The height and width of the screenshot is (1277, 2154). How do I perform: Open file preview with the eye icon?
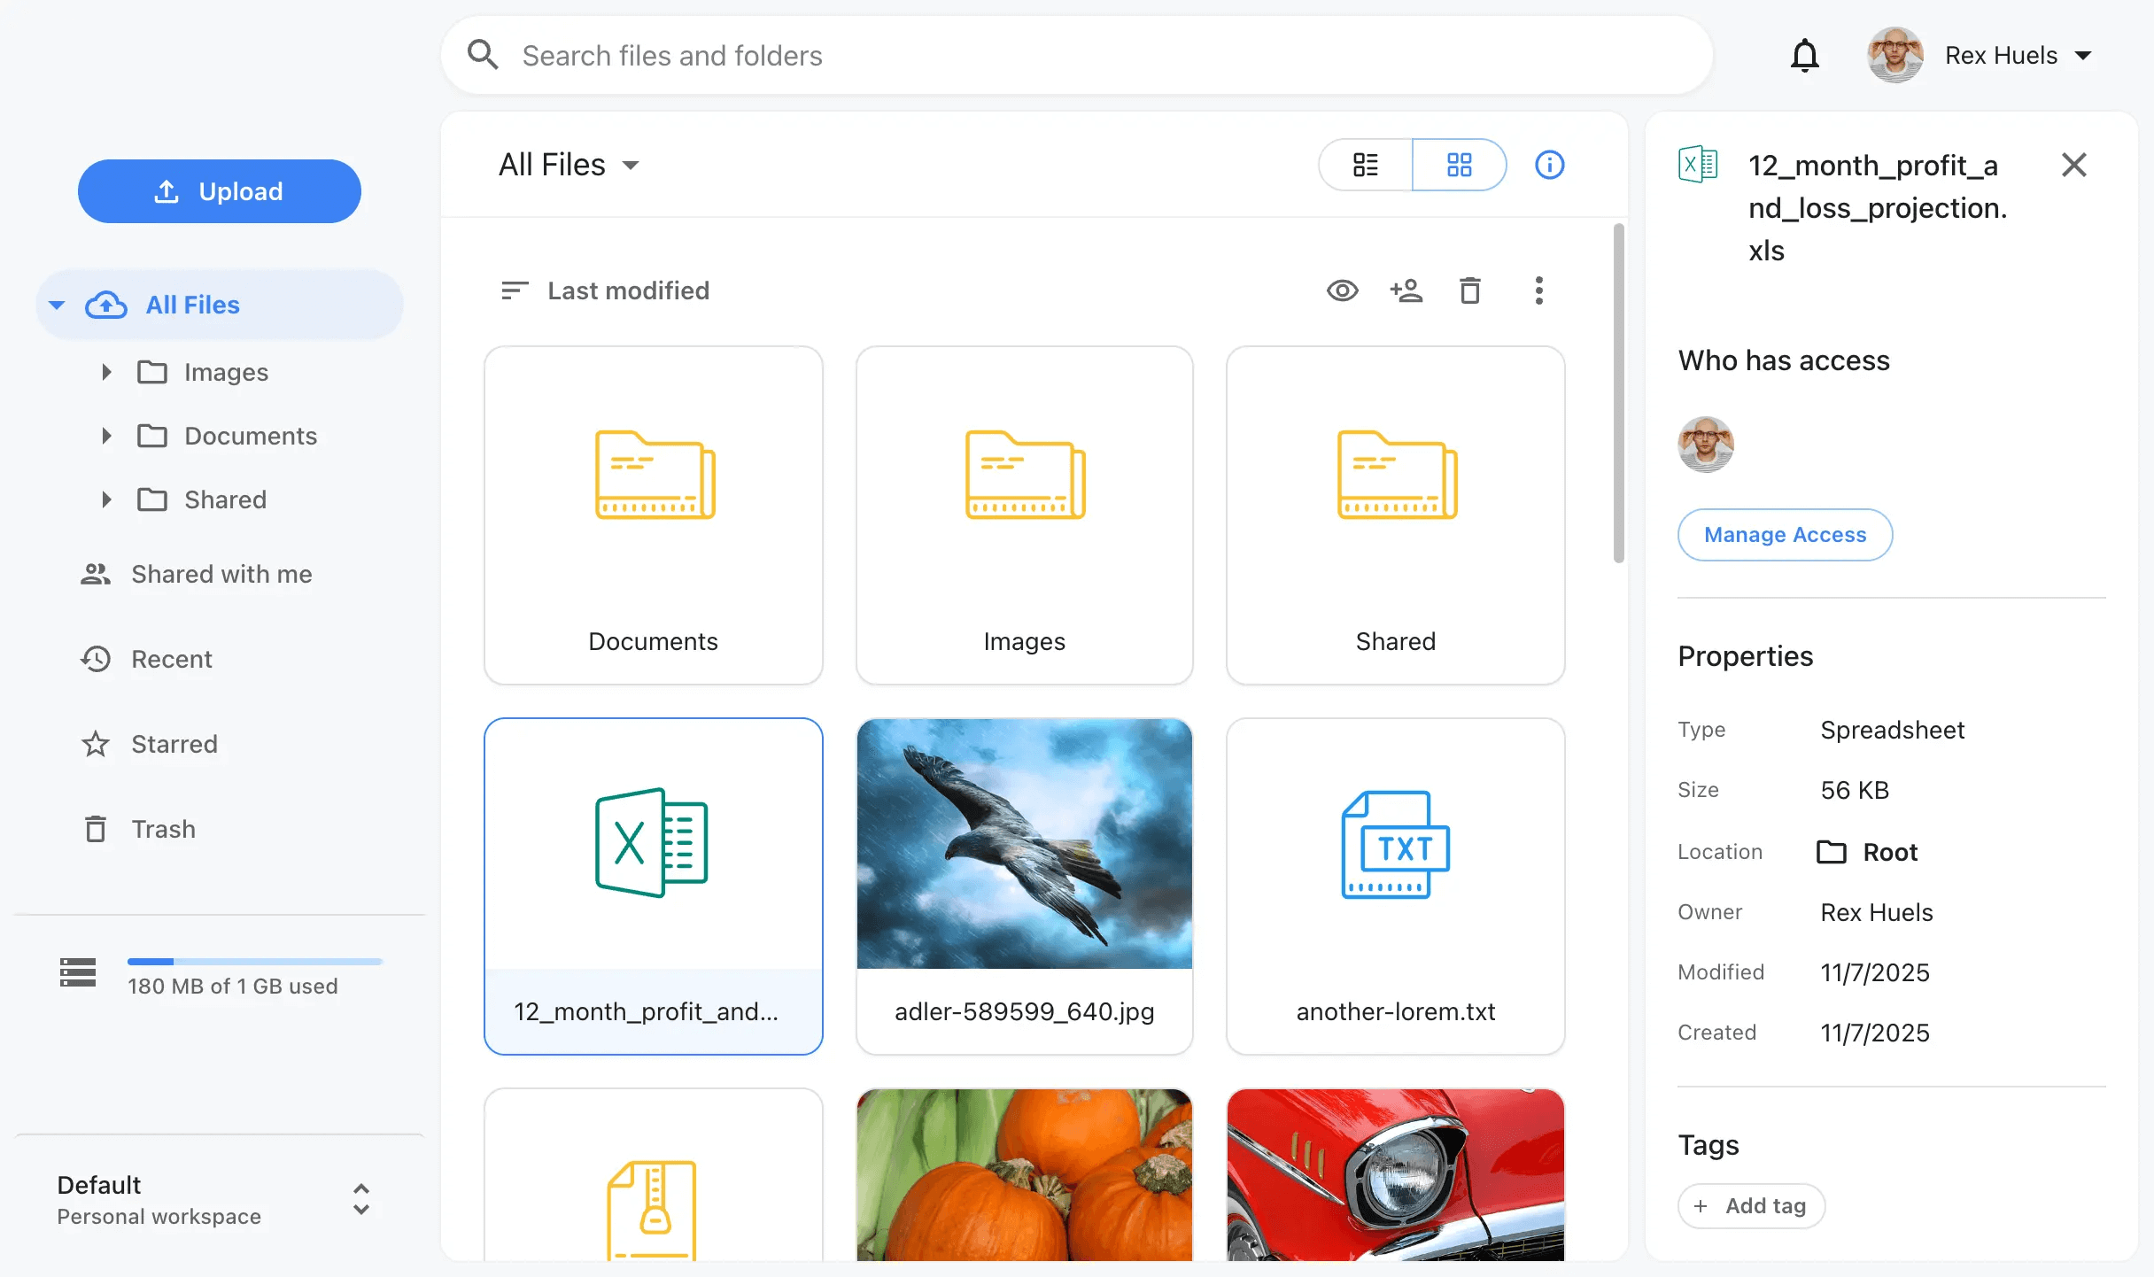(x=1342, y=290)
